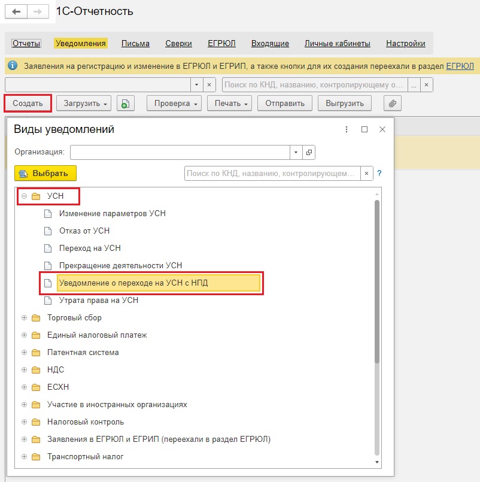The height and width of the screenshot is (482, 480).
Task: Switch to the Уведомления tab
Action: pyautogui.click(x=81, y=43)
